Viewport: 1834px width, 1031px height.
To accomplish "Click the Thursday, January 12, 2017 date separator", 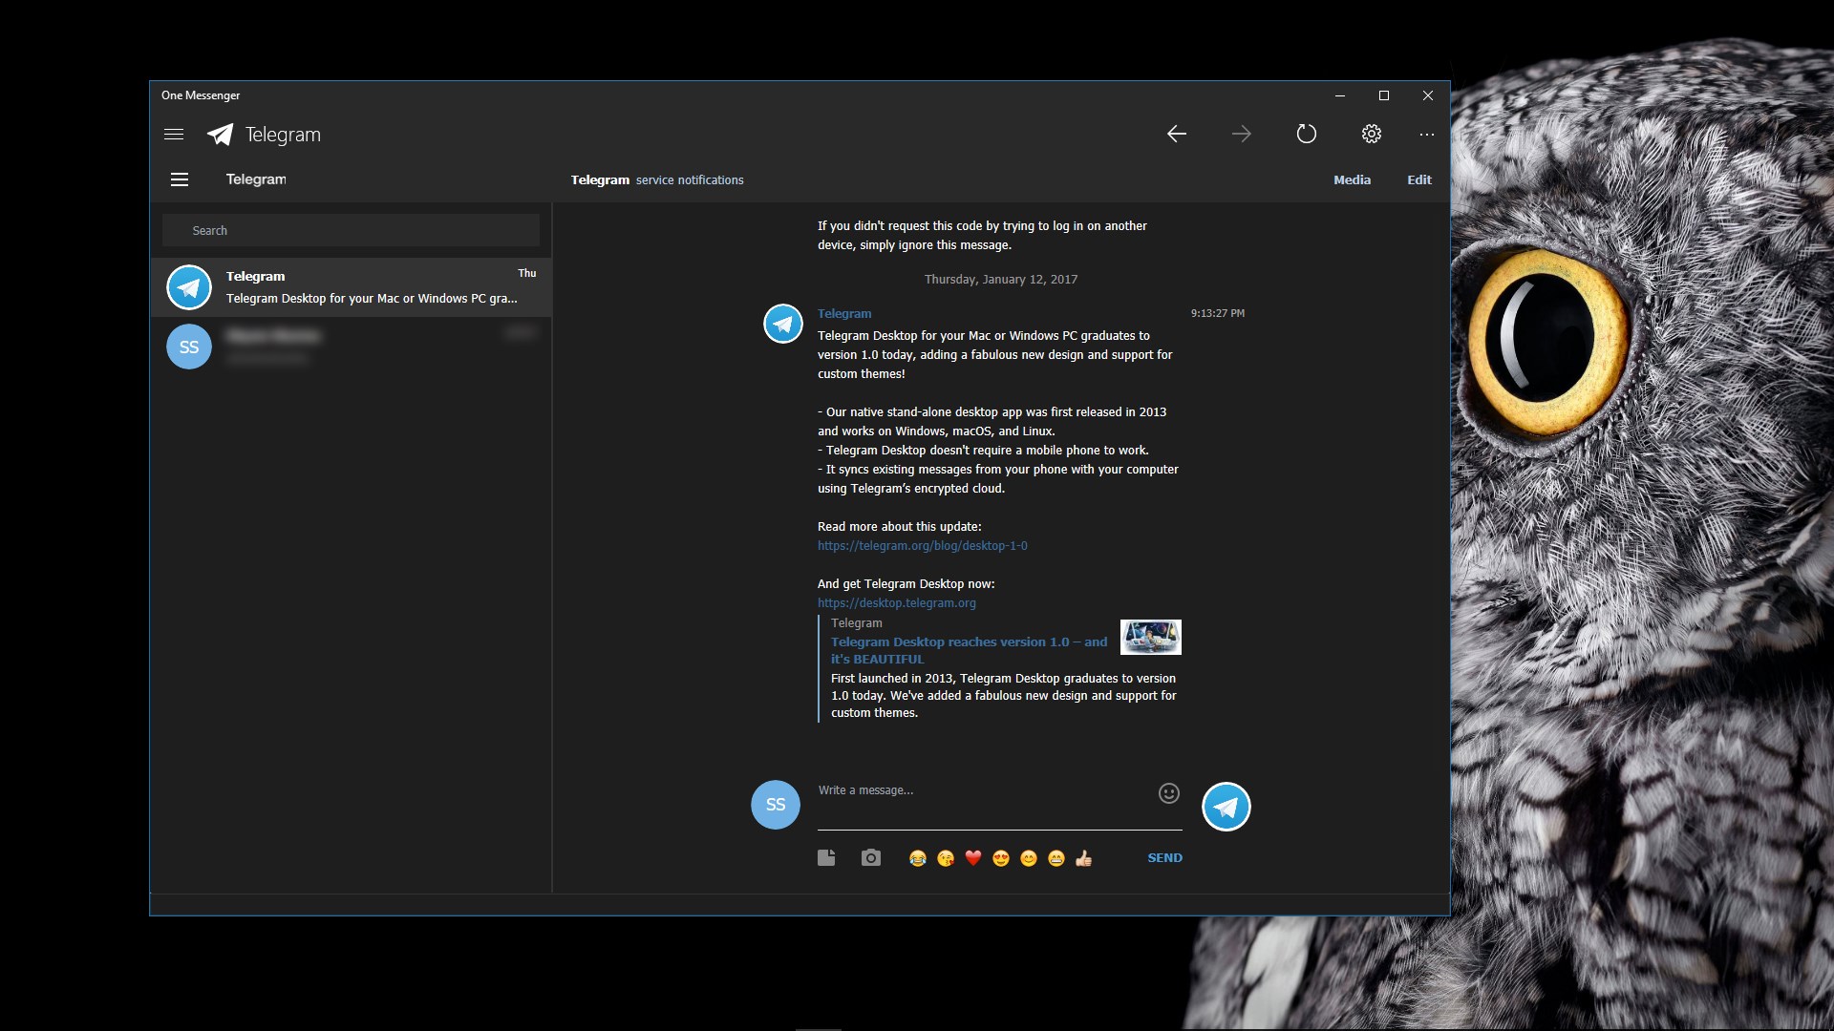I will 1001,280.
